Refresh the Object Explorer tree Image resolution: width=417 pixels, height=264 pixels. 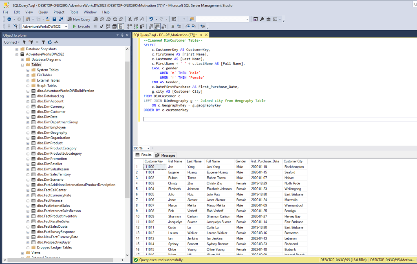click(50, 42)
